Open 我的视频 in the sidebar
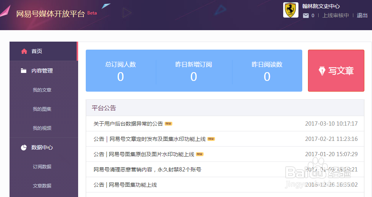 click(42, 128)
